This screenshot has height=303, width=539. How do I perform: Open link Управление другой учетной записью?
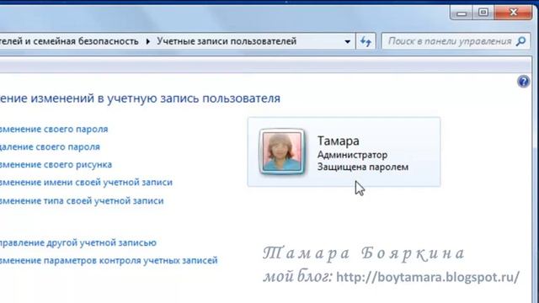(78, 242)
